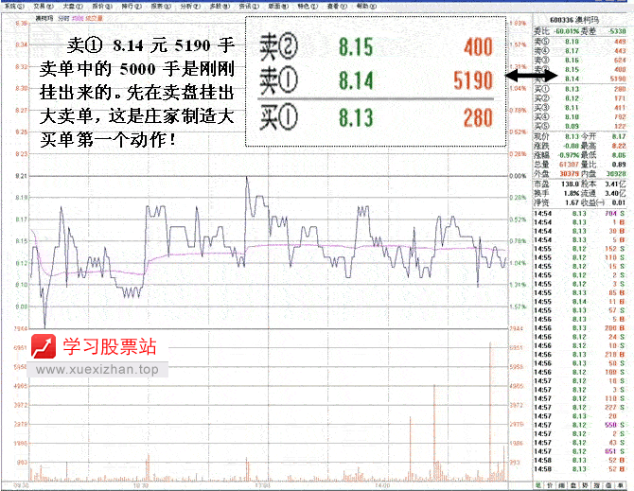
Task: Click the 09:30 time axis label
Action: pos(21,485)
